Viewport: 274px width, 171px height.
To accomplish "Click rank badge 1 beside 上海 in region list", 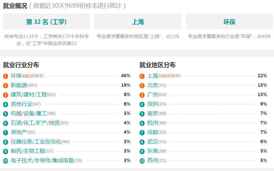I will tap(142, 76).
